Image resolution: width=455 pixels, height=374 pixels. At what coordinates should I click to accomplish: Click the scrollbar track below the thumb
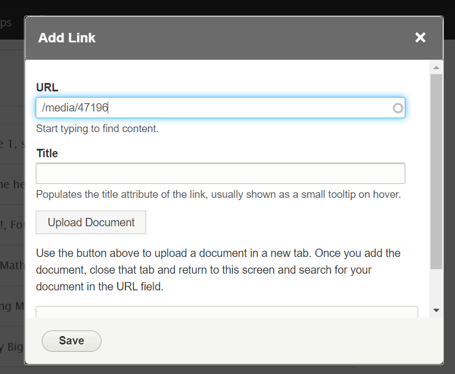[x=436, y=287]
